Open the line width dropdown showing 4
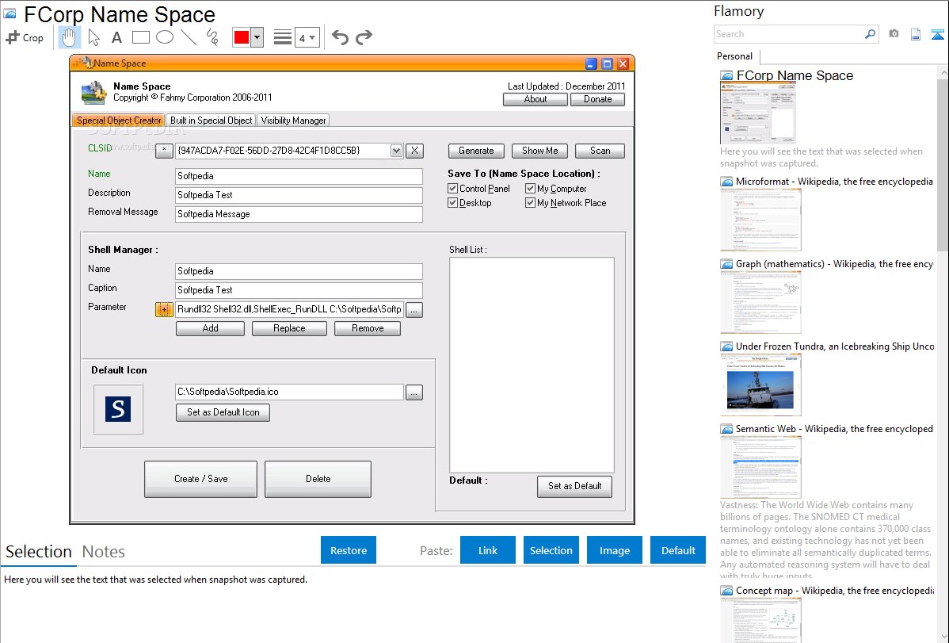 [x=307, y=37]
